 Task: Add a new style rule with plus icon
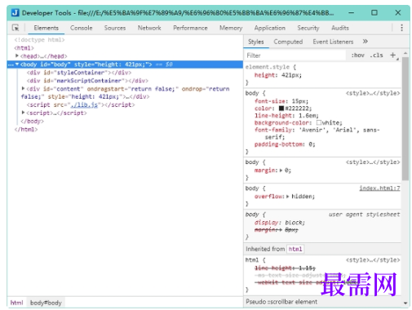click(392, 55)
